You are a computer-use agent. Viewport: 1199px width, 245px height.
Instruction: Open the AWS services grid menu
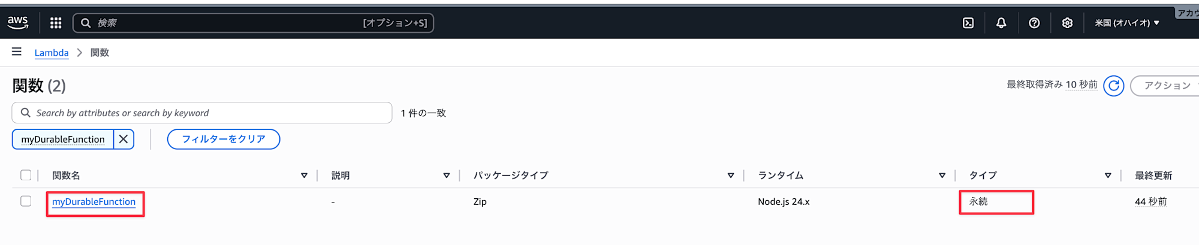[56, 23]
